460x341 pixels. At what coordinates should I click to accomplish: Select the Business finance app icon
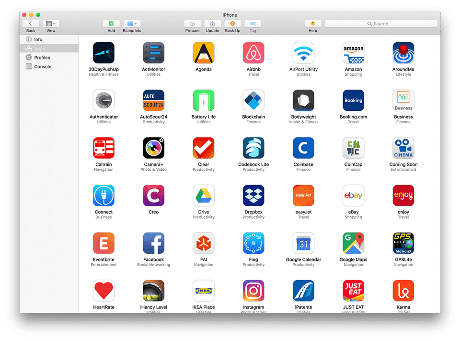pos(403,100)
